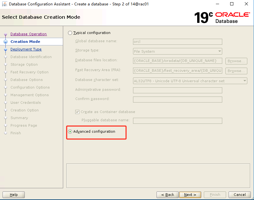Click the Database Operation step bullet icon
Image resolution: width=254 pixels, height=200 pixels.
point(5,34)
